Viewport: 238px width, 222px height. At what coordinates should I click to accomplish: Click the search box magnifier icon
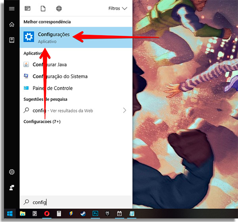(x=26, y=202)
